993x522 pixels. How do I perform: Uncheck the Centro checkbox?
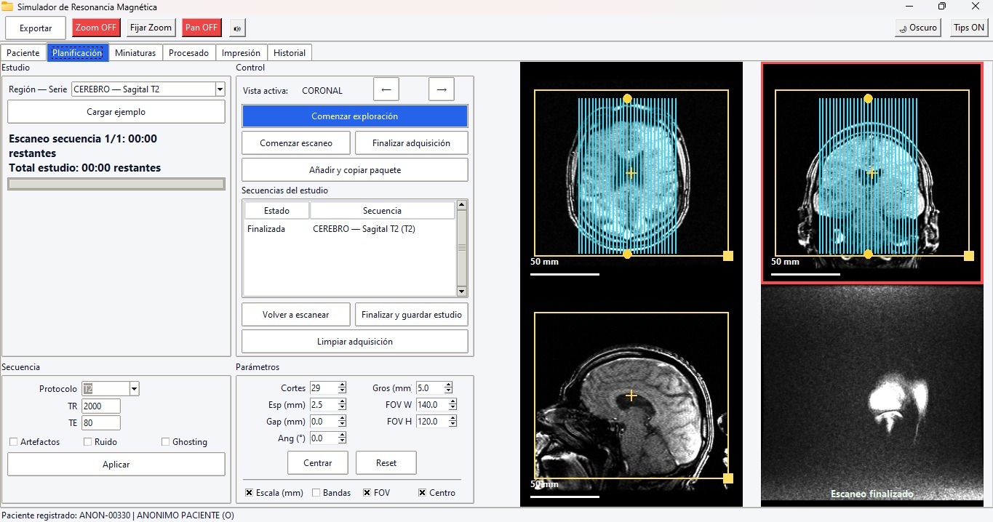(422, 493)
